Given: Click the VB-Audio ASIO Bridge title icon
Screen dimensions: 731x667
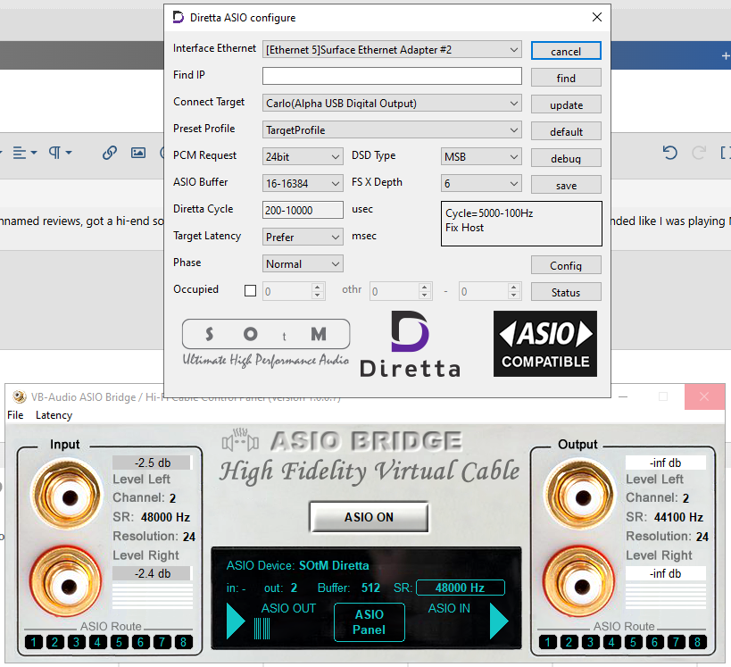Looking at the screenshot, I should [19, 397].
